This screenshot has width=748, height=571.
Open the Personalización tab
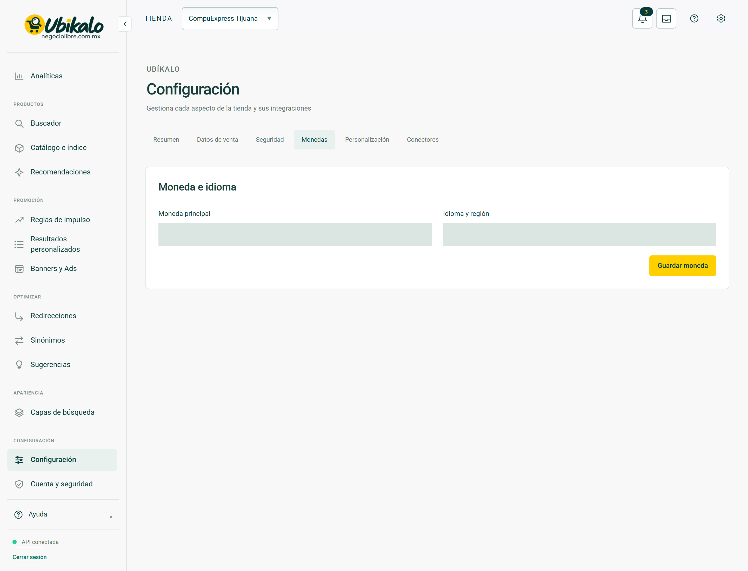(x=367, y=140)
